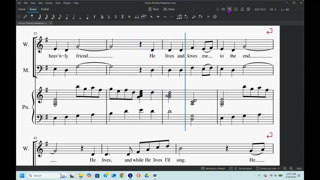Open the File menu
Image resolution: width=320 pixels, height=180 pixels.
[x=19, y=3]
